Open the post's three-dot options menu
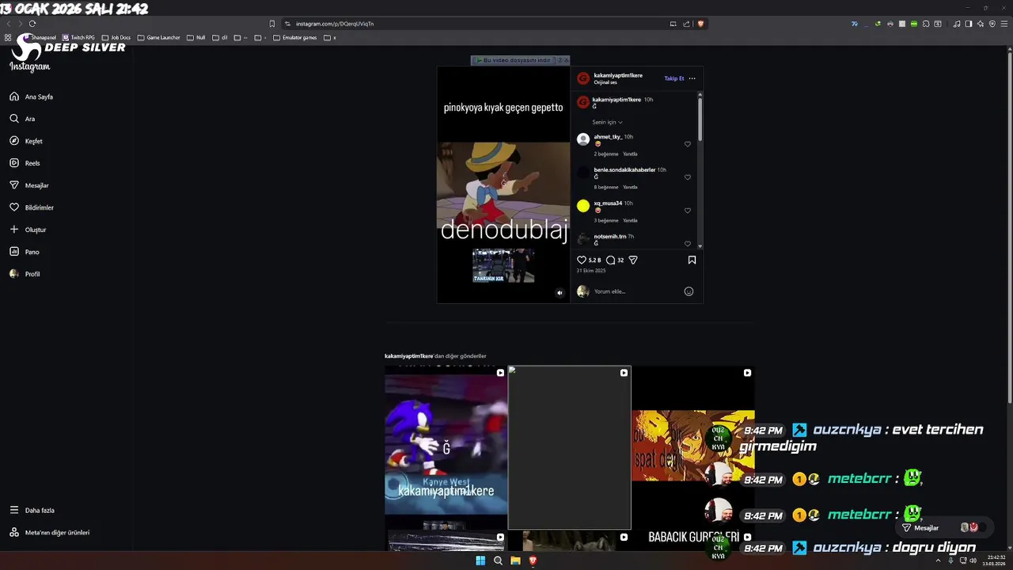This screenshot has height=570, width=1013. [692, 78]
